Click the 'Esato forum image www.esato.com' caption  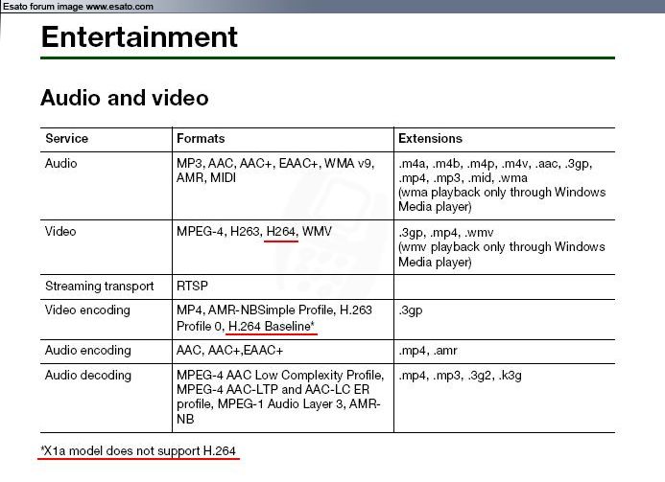tap(78, 7)
